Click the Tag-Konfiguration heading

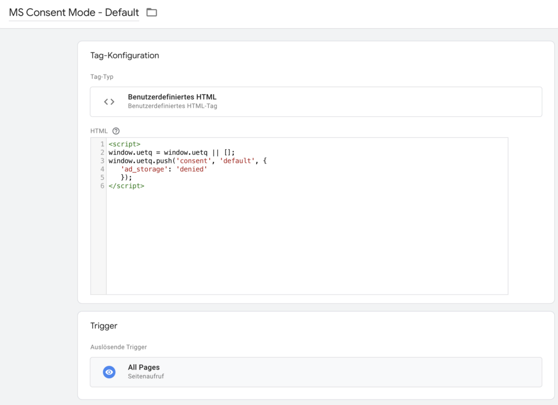click(125, 56)
